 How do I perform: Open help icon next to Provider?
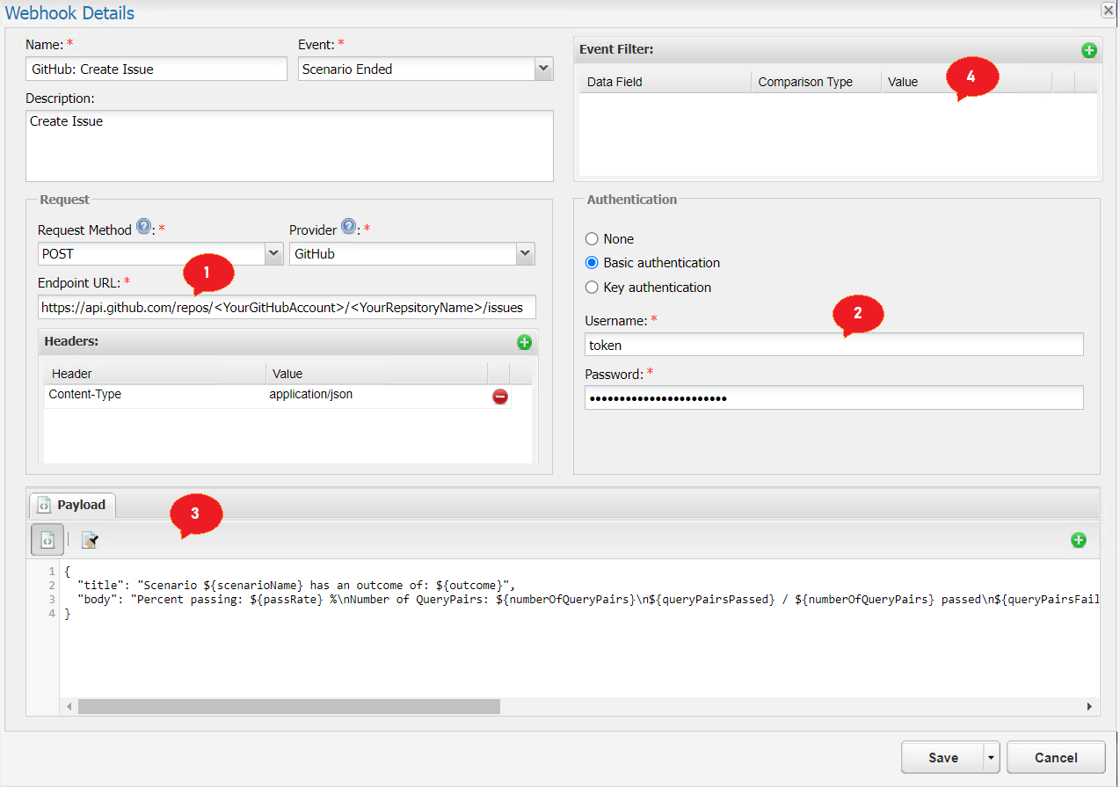click(349, 228)
